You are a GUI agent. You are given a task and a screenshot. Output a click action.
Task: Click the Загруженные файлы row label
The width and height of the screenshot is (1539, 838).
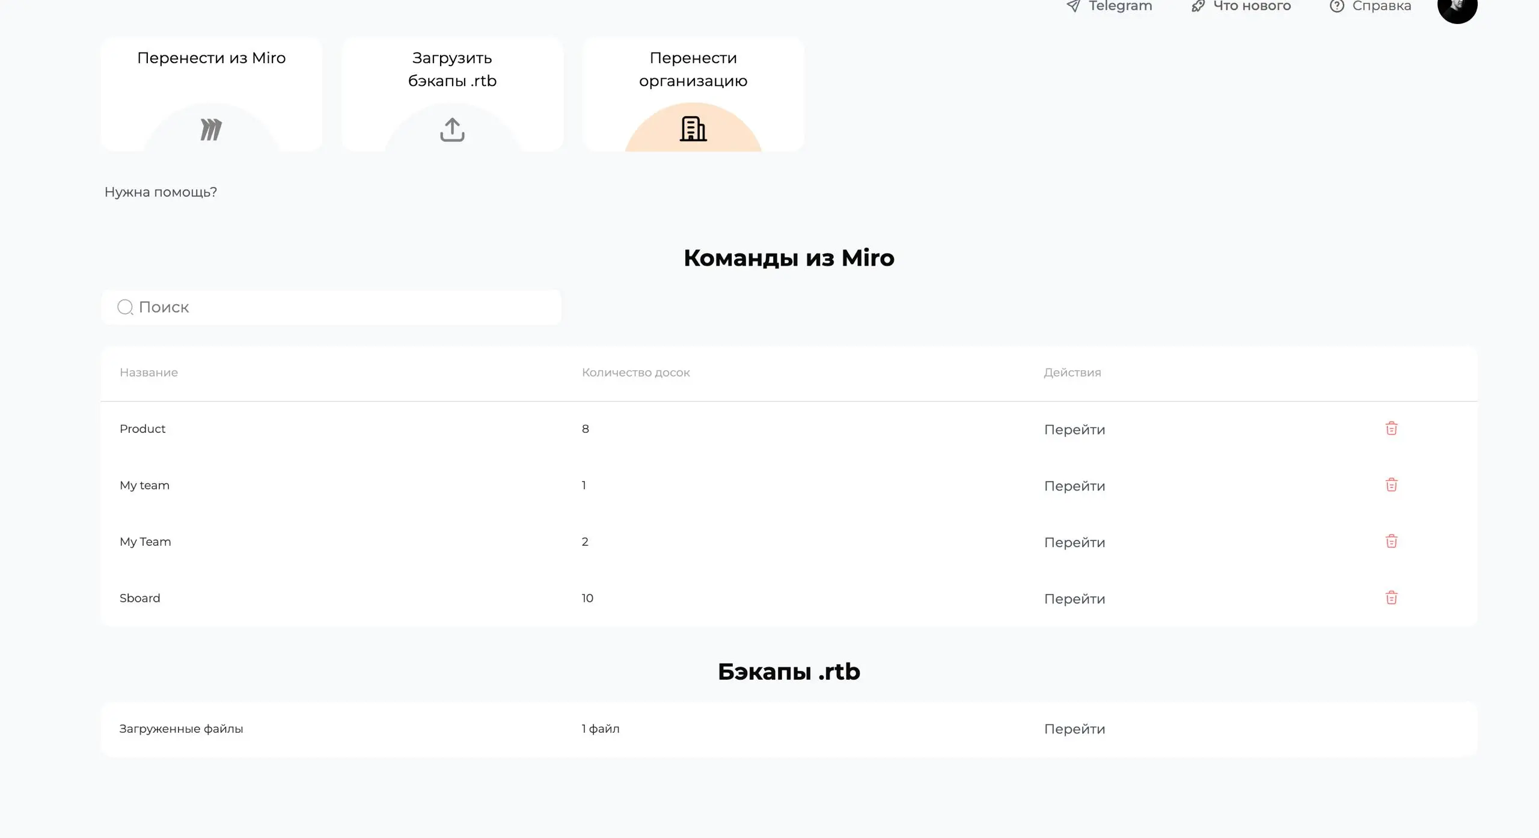(181, 729)
